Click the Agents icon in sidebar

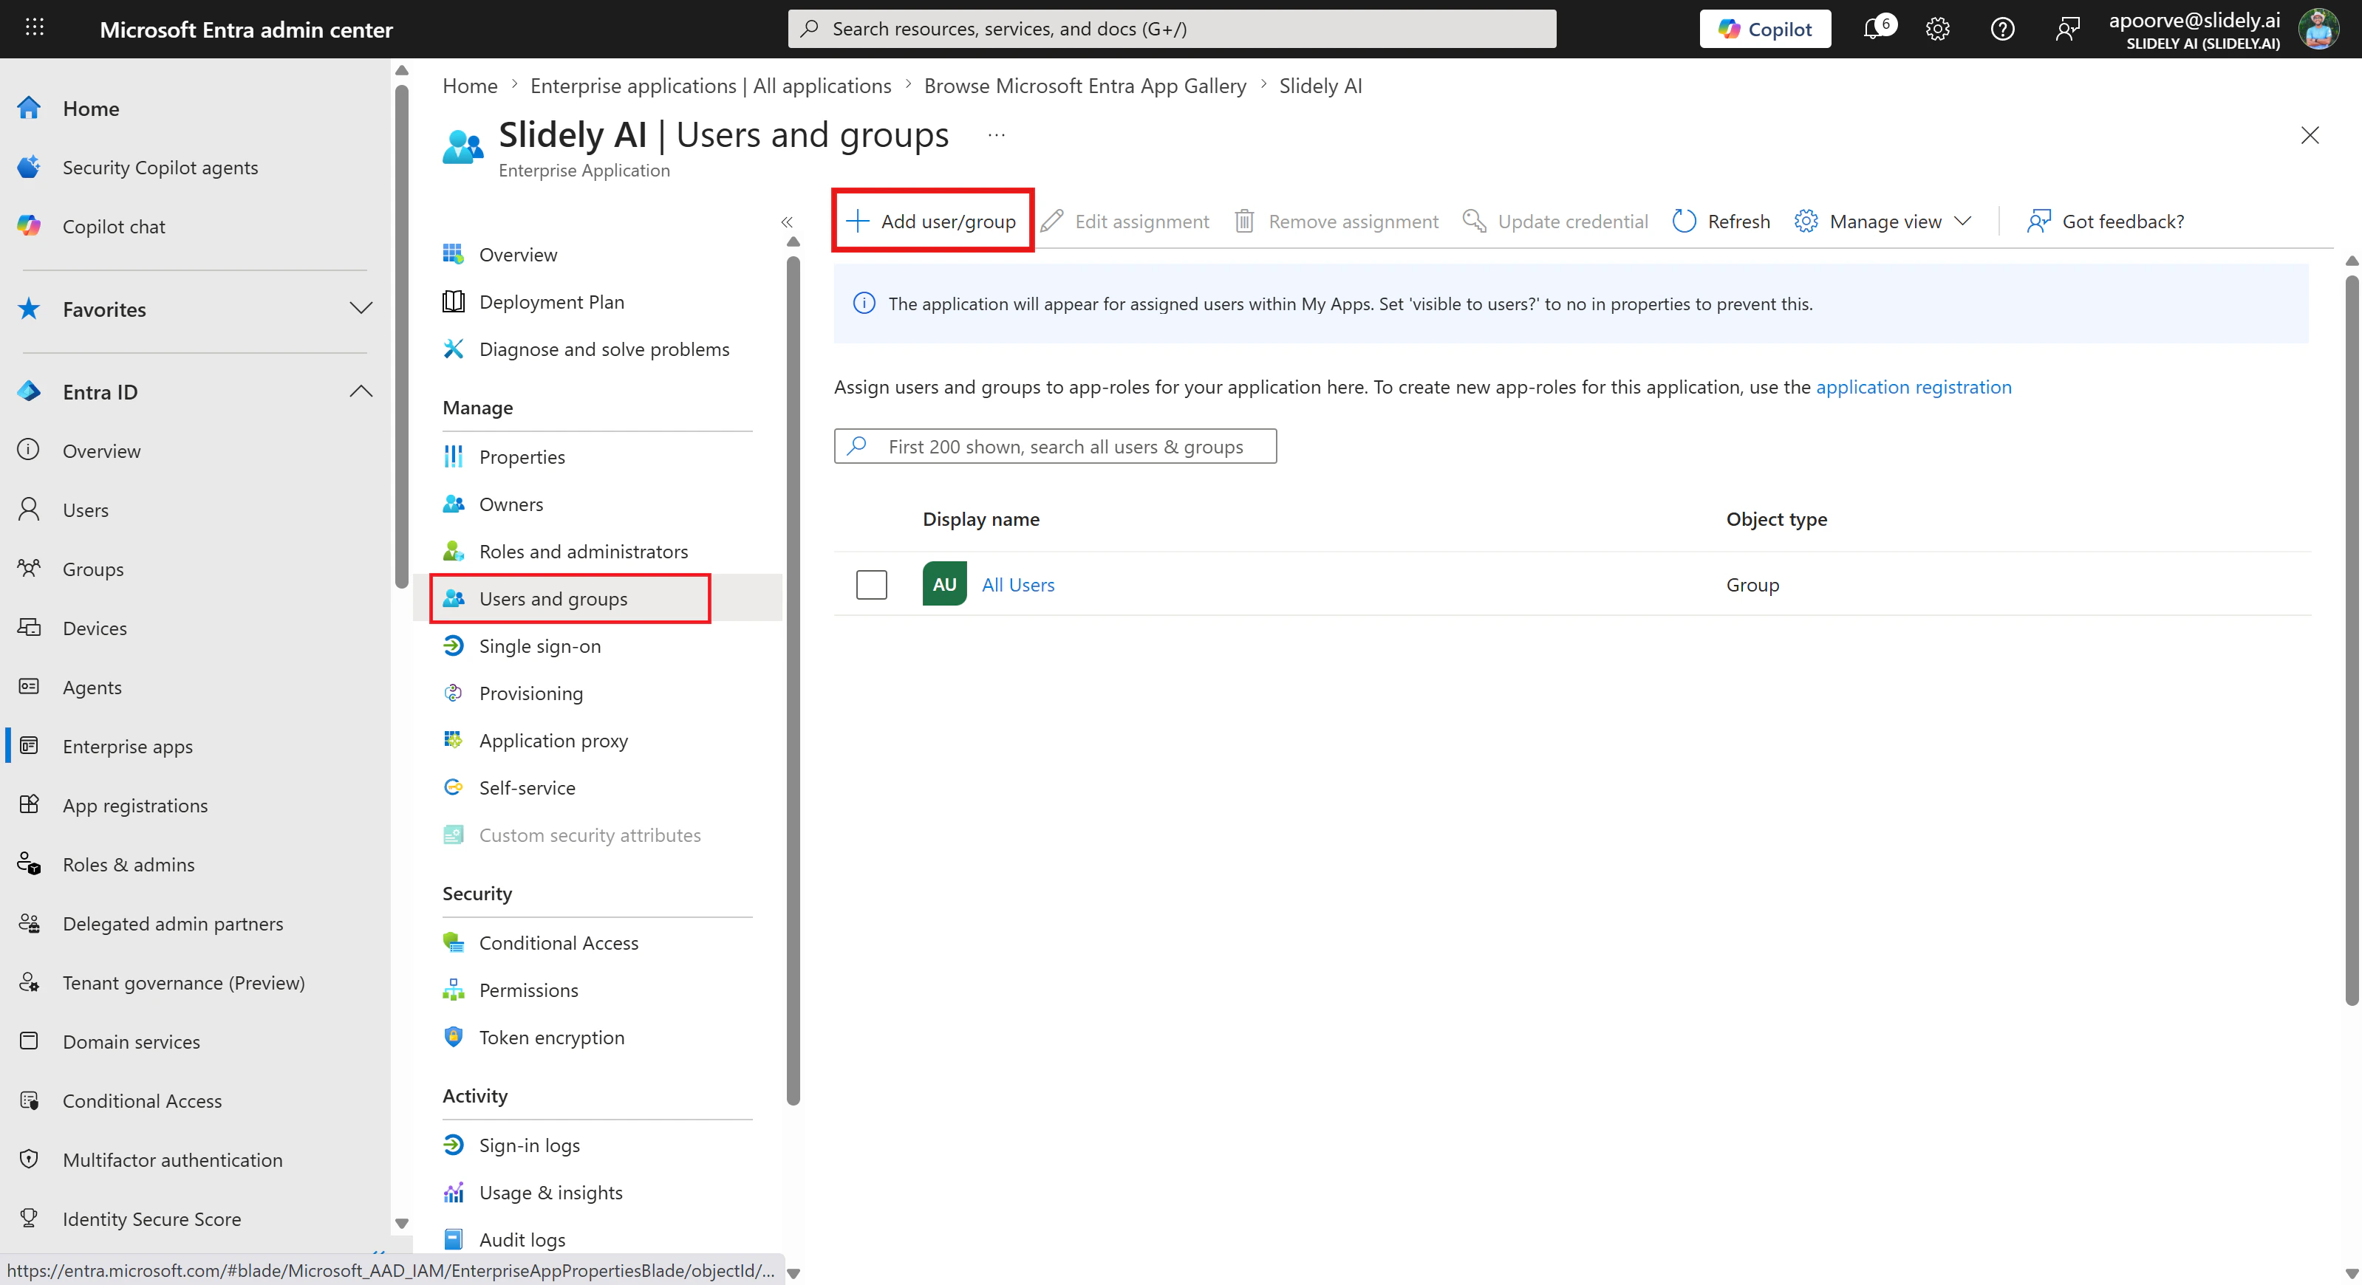30,687
